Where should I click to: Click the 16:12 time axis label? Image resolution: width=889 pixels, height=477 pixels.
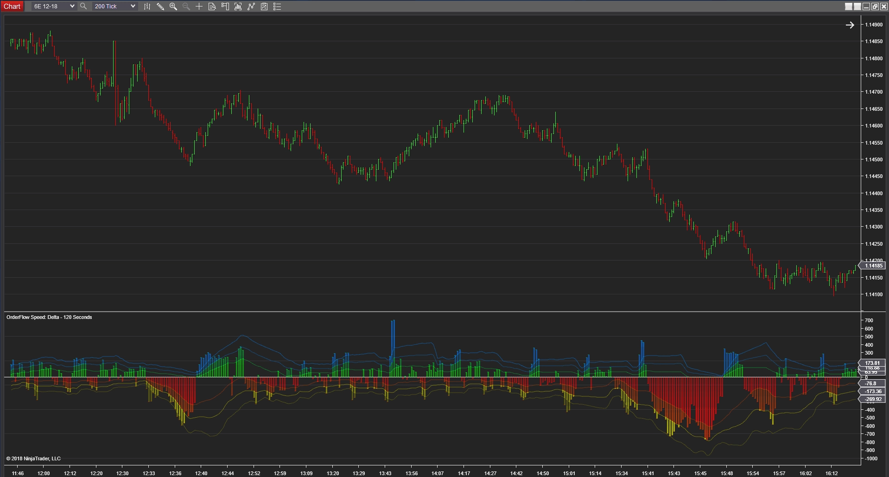pos(832,473)
